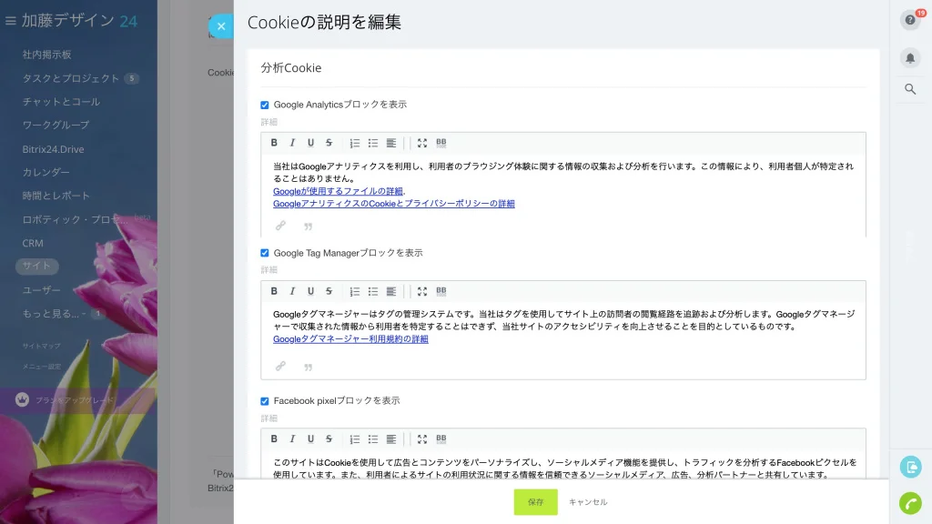Open CRM in sidebar
The width and height of the screenshot is (932, 524).
(33, 243)
